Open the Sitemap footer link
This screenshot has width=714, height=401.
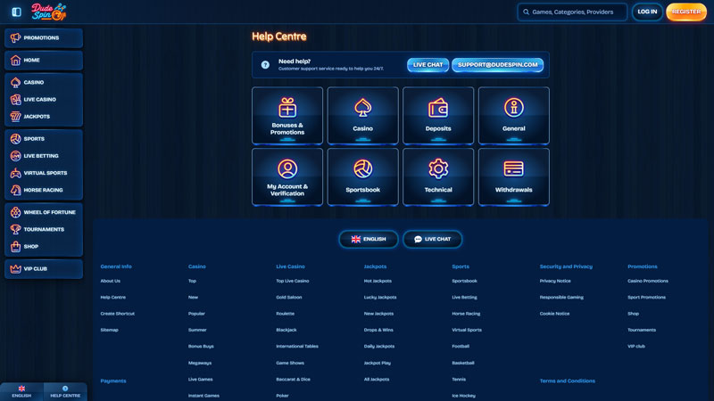click(109, 330)
